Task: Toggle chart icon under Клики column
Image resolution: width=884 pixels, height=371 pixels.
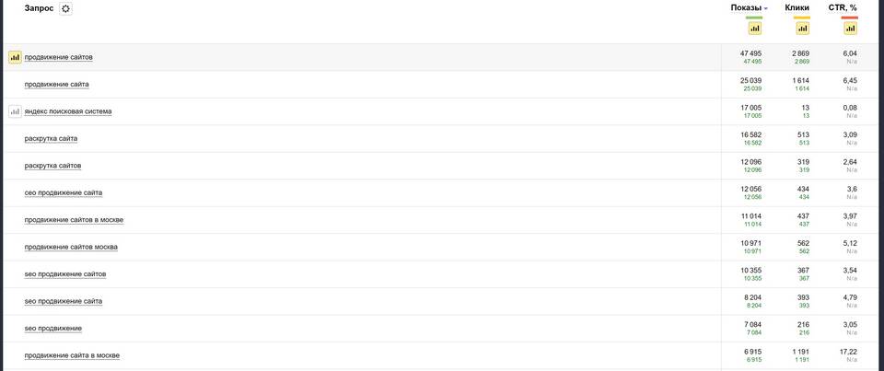Action: click(x=802, y=29)
